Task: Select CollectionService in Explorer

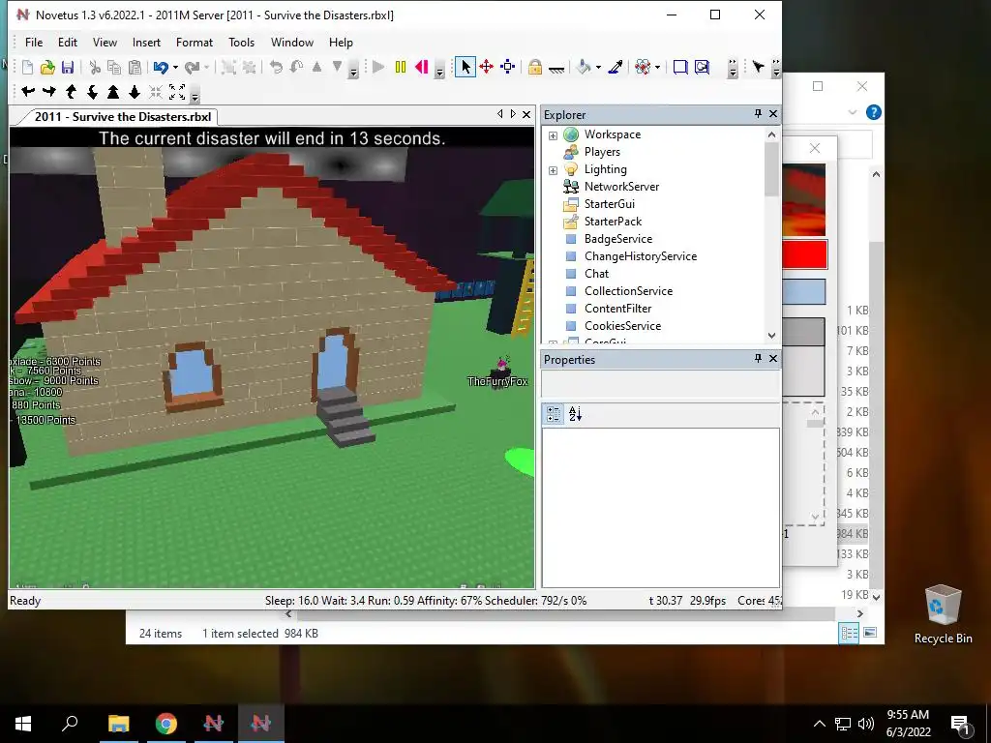Action: coord(628,290)
